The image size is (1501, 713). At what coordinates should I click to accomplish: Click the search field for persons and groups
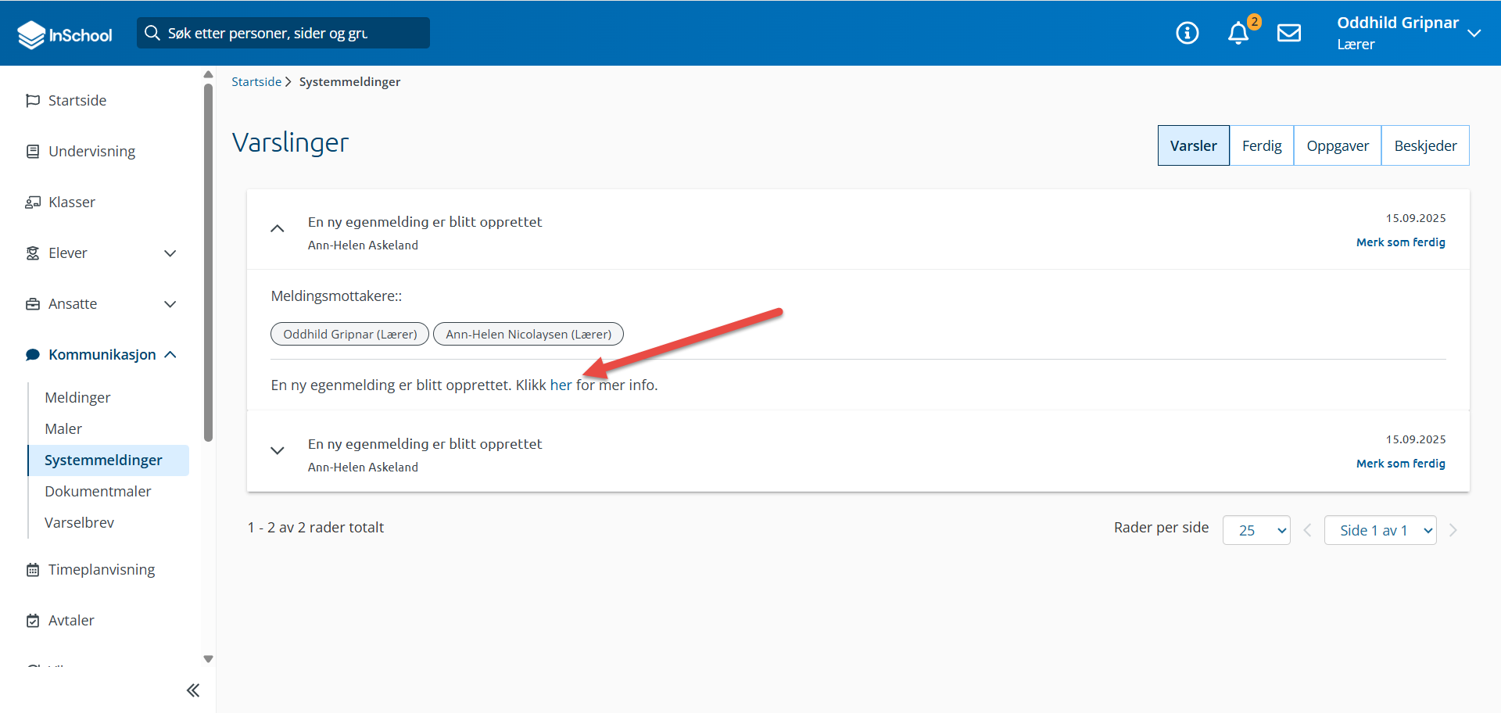point(283,33)
